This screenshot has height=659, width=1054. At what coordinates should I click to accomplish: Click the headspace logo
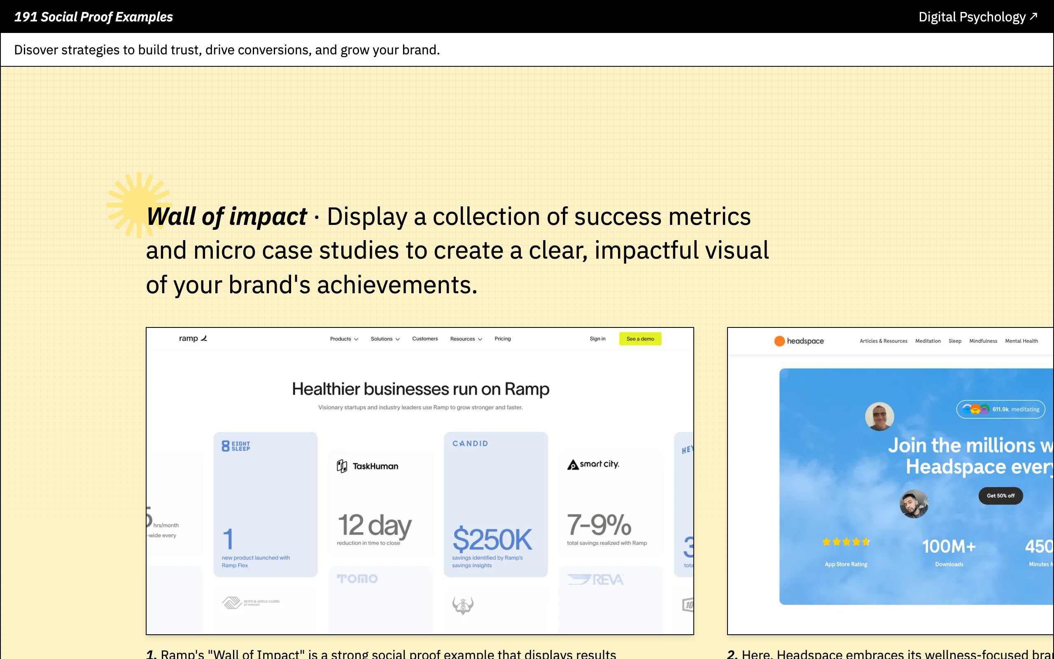pyautogui.click(x=799, y=341)
